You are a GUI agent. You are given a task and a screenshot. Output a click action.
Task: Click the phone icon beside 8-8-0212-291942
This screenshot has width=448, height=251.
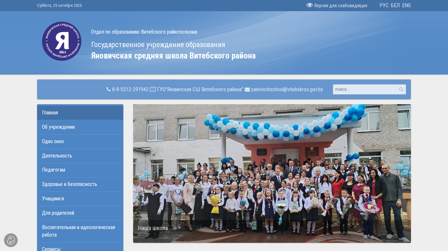pyautogui.click(x=109, y=89)
